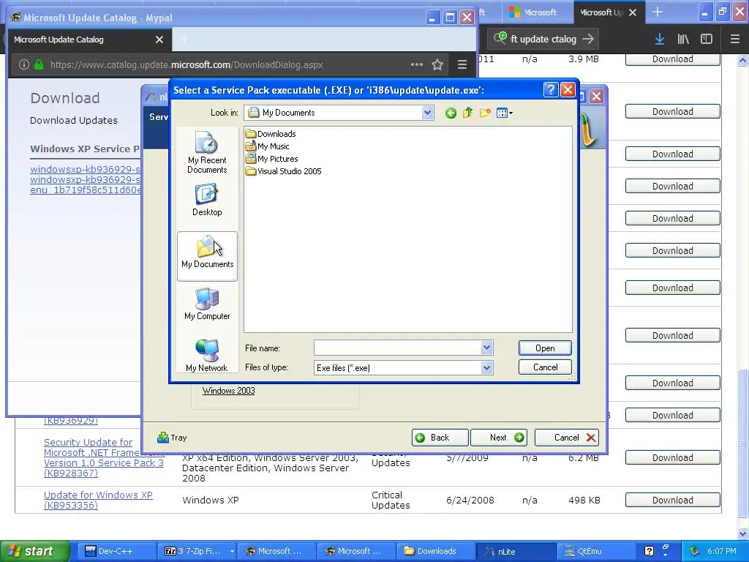This screenshot has width=749, height=562.
Task: Select Desktop in the places bar
Action: [207, 201]
